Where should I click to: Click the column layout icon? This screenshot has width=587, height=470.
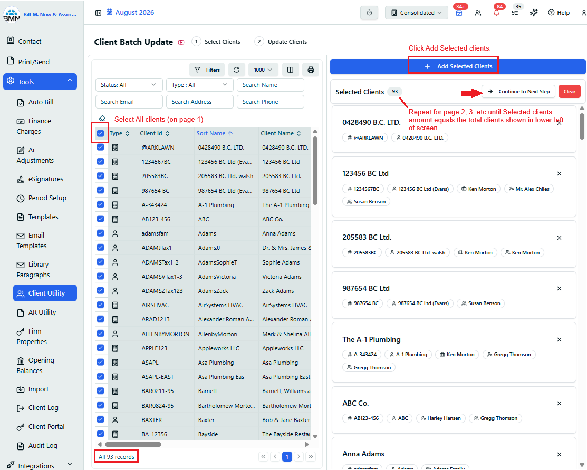click(x=290, y=70)
